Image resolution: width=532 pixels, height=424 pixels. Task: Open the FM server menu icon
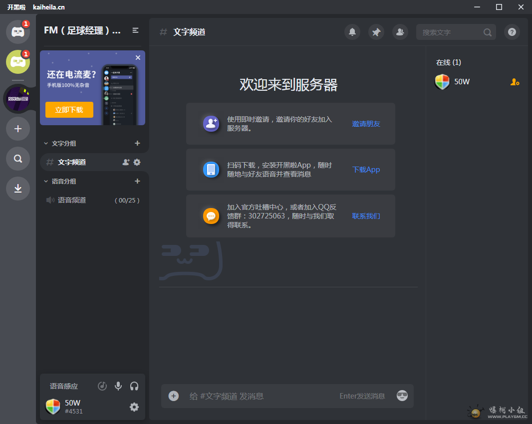click(x=135, y=30)
